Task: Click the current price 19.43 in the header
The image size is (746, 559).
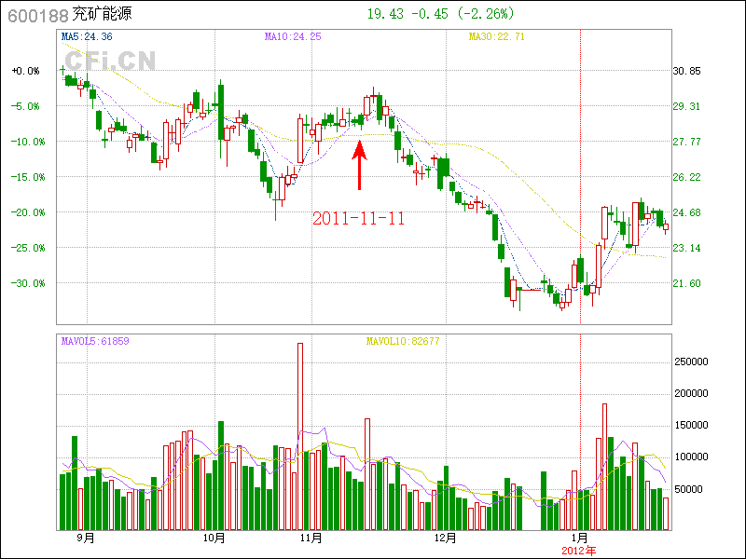Action: pos(385,14)
